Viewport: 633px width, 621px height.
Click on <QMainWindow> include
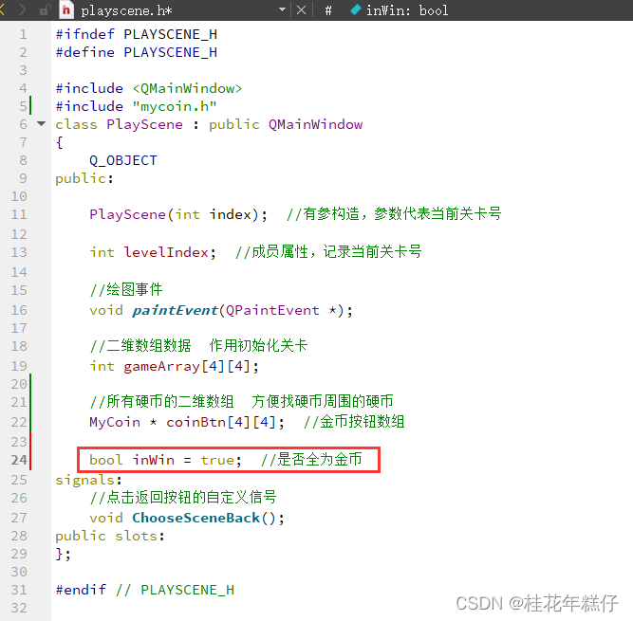(187, 88)
